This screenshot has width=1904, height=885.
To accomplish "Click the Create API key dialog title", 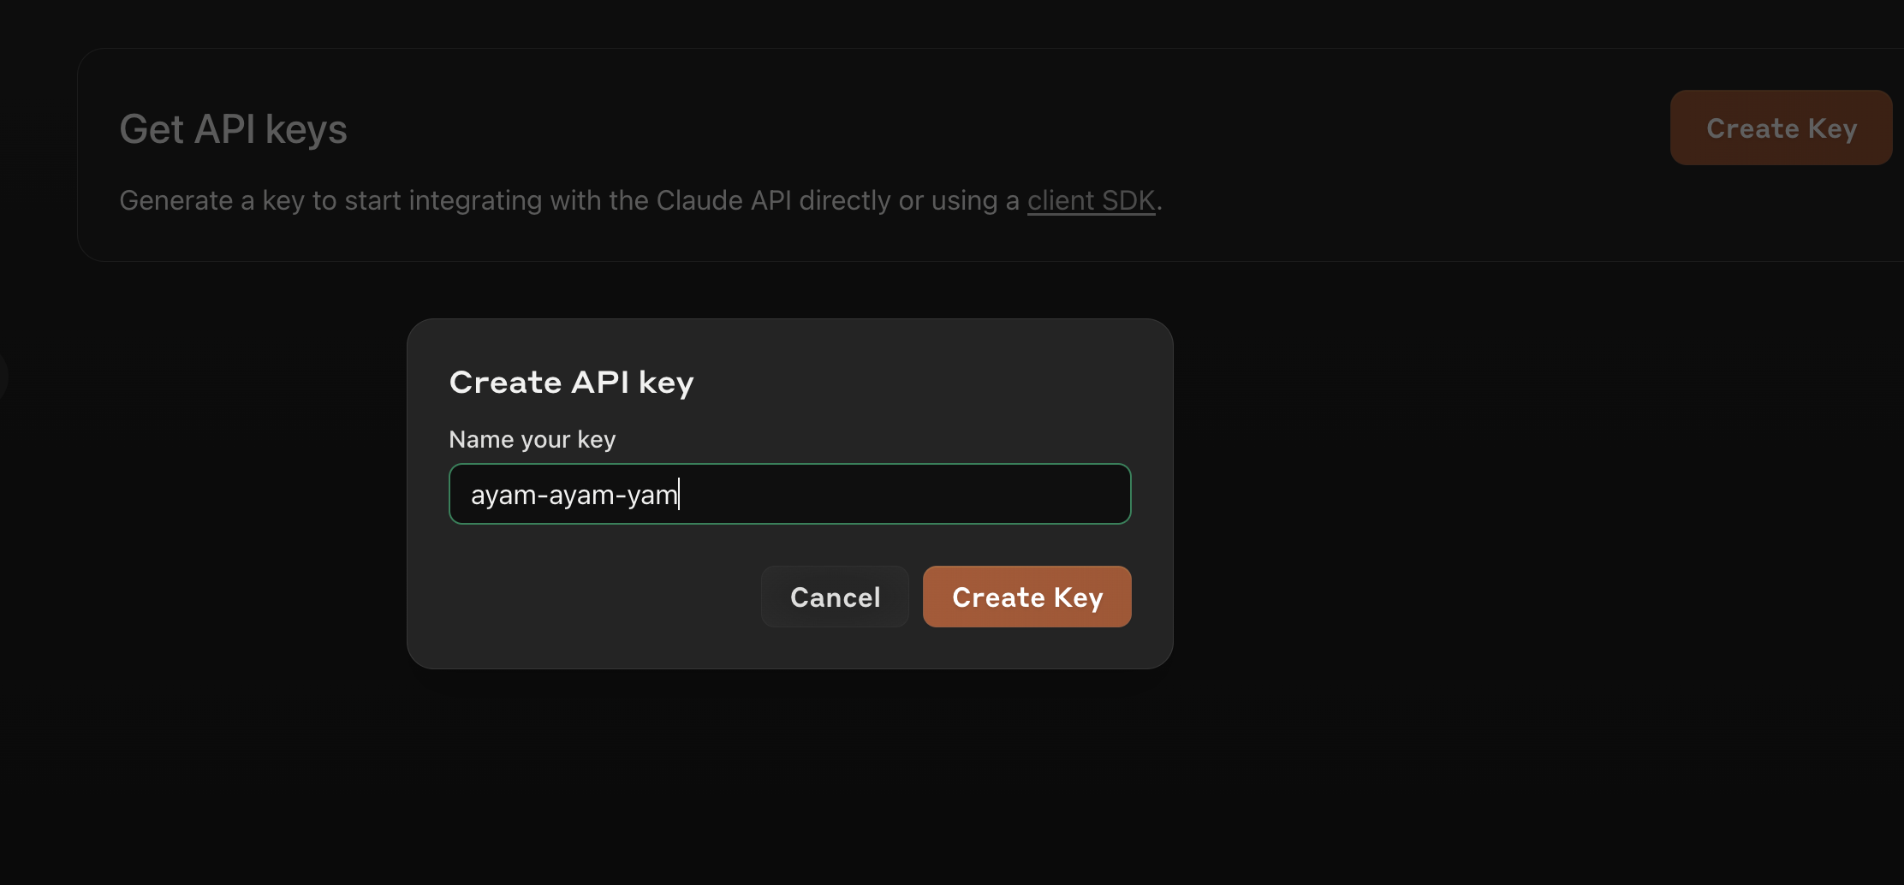I will (571, 382).
